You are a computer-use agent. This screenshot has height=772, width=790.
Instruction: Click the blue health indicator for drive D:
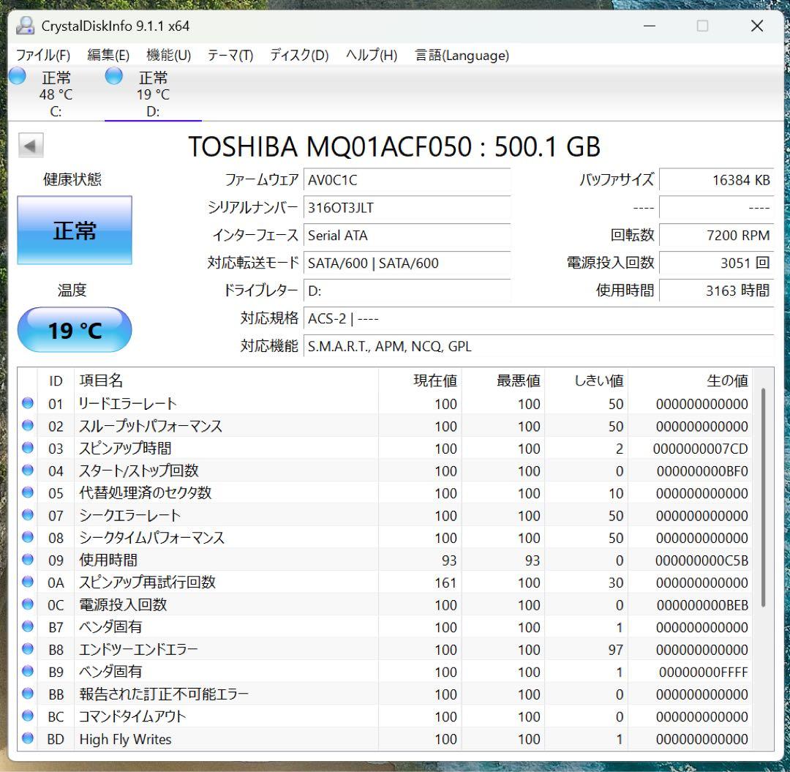tap(114, 75)
